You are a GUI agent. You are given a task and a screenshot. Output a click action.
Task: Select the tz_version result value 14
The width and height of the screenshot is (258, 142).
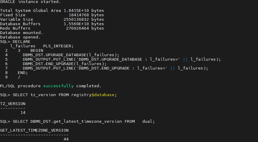click(23, 113)
